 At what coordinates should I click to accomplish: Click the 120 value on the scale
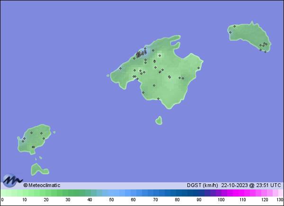[265, 200]
